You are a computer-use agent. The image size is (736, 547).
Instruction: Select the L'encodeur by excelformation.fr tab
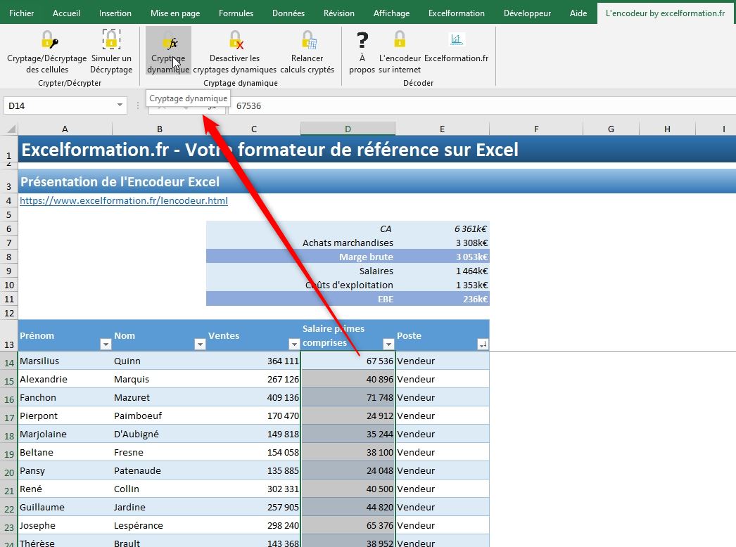click(664, 12)
